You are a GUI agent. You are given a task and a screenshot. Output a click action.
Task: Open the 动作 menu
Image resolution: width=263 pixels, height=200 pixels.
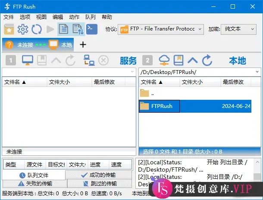click(x=74, y=17)
